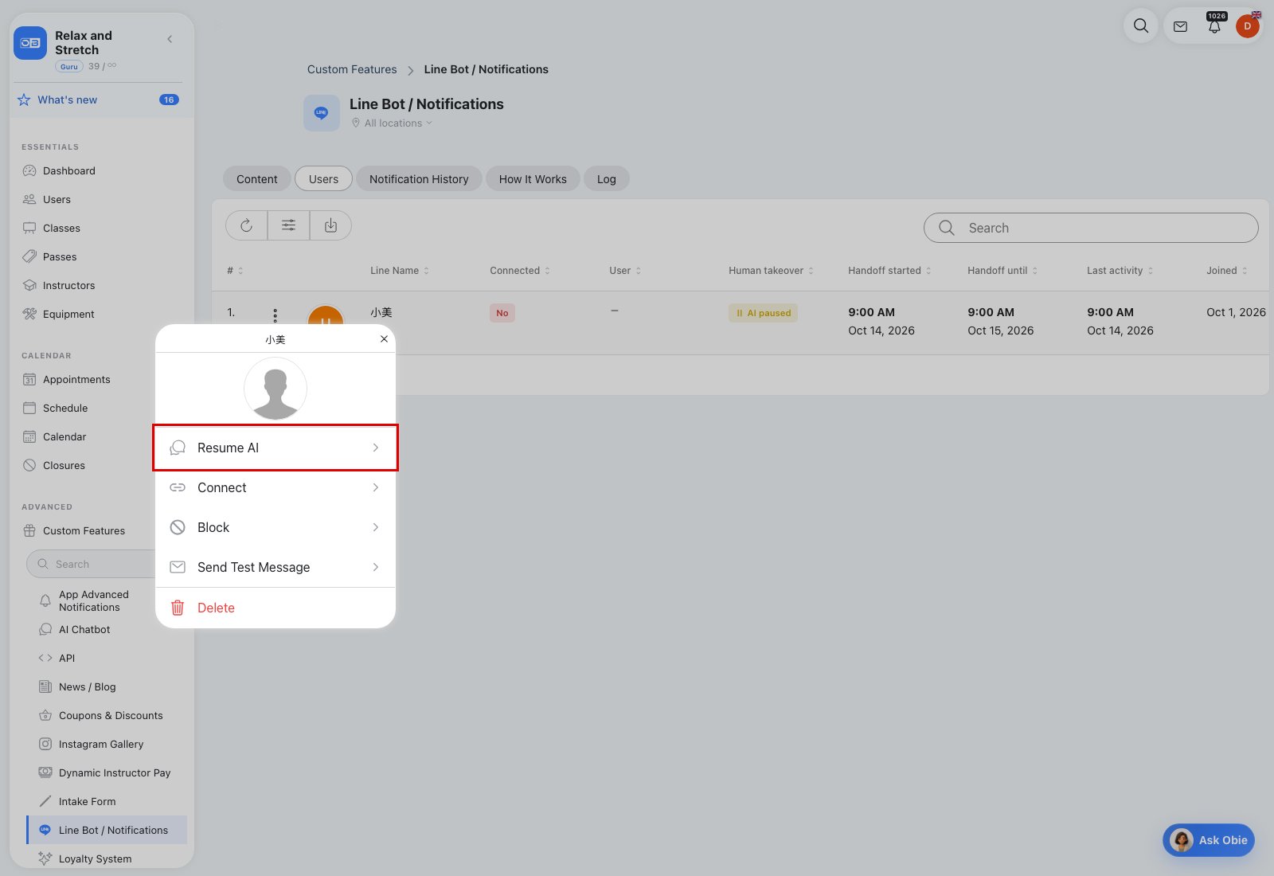Switch to the Content tab
1274x876 pixels.
click(x=256, y=179)
